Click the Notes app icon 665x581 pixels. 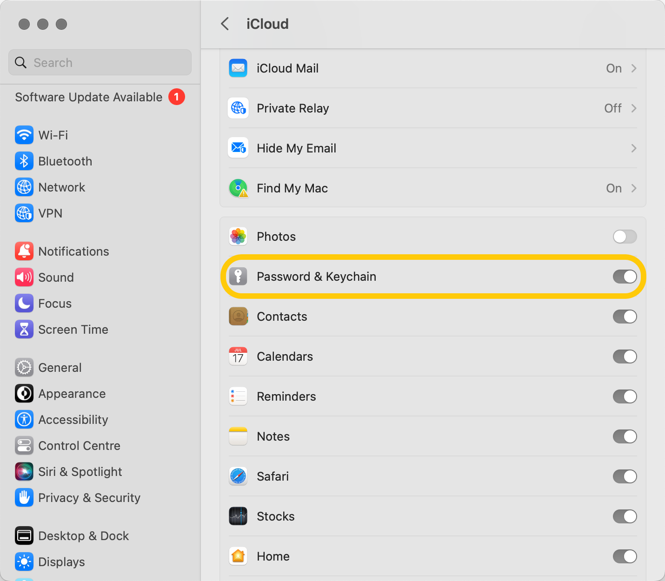coord(238,436)
